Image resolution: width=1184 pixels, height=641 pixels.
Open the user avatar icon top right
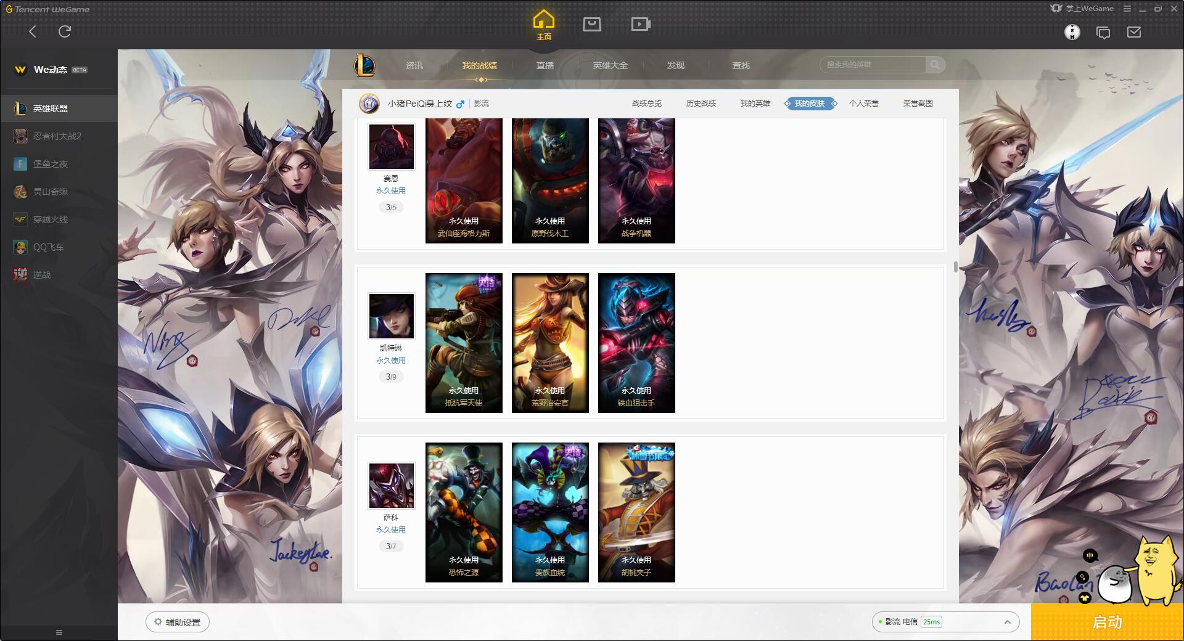click(1072, 32)
